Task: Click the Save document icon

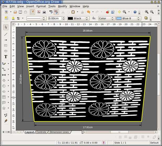Action: tap(20, 12)
